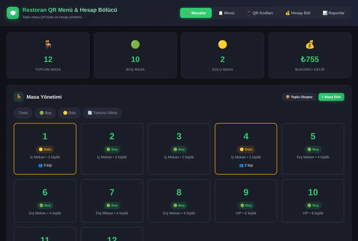Click the chair icon beside Masa Yönetimi
Screen dimensions: 358x241
pyautogui.click(x=19, y=97)
